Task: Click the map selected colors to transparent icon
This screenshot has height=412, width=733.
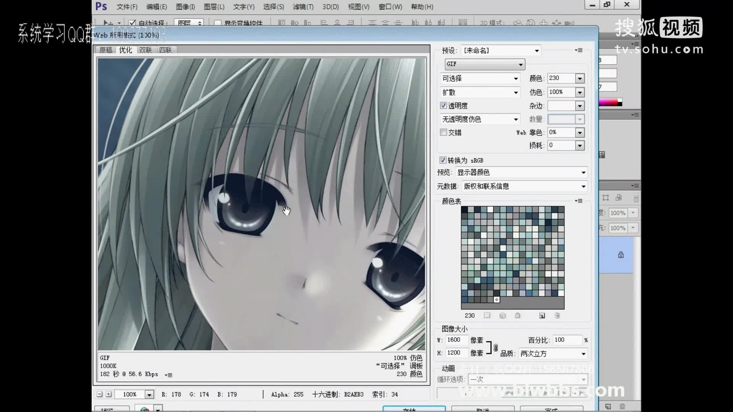Action: pyautogui.click(x=487, y=315)
